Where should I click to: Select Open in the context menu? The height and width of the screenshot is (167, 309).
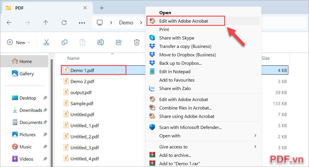click(x=165, y=12)
